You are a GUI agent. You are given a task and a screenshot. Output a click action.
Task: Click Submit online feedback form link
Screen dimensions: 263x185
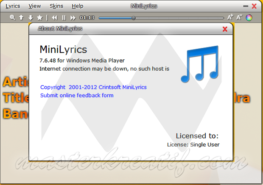click(77, 95)
